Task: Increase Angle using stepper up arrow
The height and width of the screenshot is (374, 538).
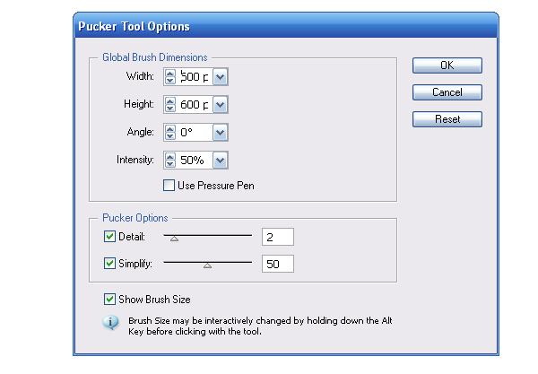Action: (x=170, y=128)
